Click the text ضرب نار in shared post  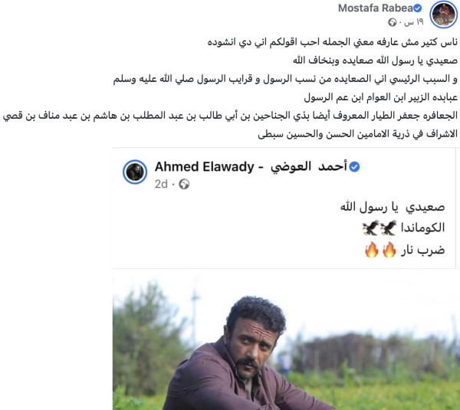click(422, 250)
